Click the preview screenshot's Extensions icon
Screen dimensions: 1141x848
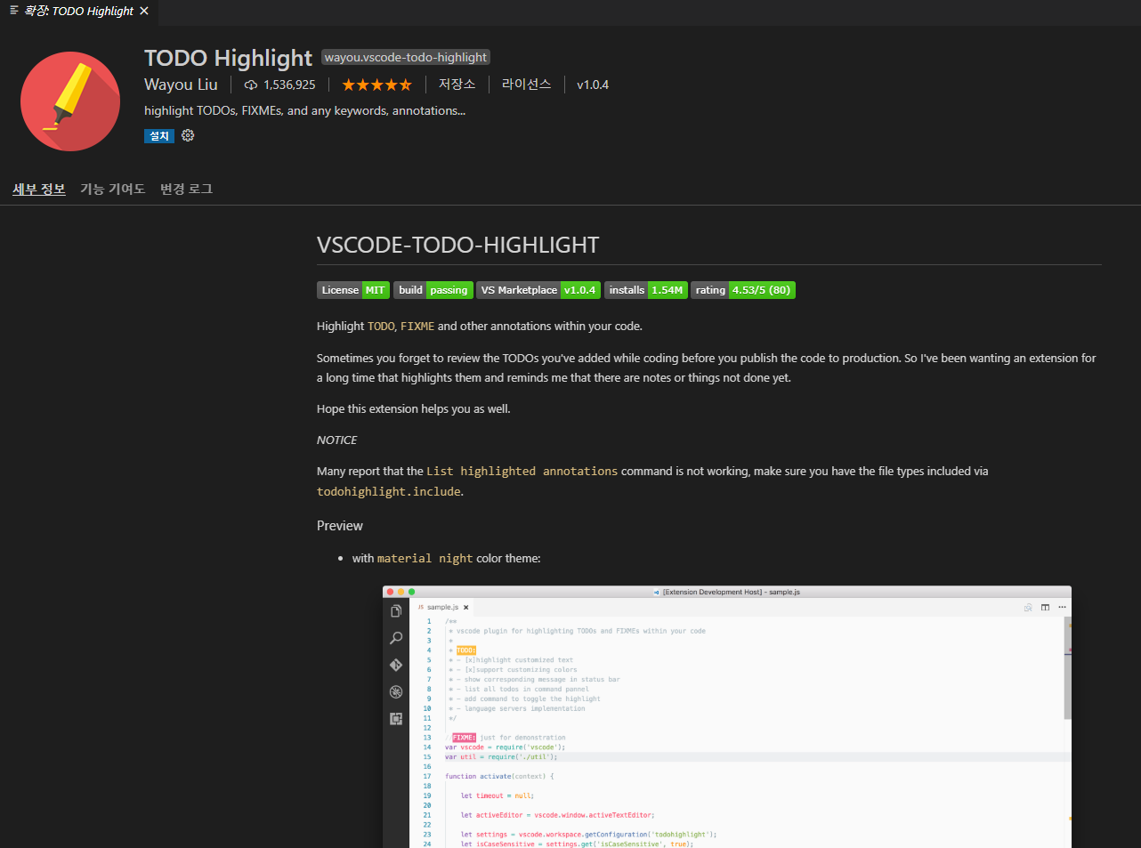[x=396, y=719]
